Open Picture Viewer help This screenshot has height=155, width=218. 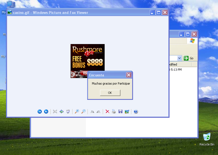136,111
